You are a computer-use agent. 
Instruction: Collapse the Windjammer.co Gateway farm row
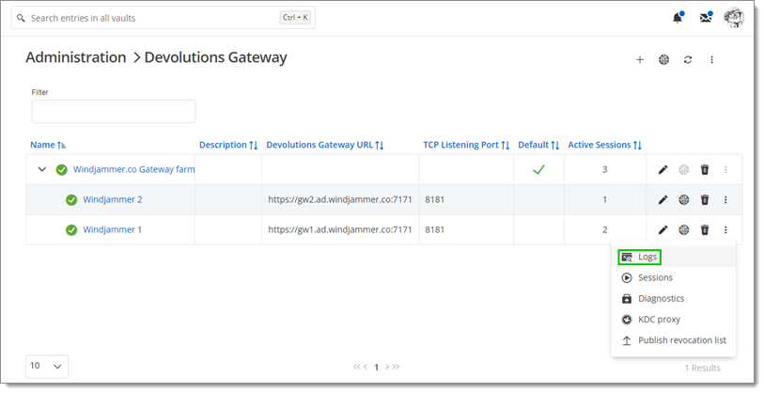[42, 169]
